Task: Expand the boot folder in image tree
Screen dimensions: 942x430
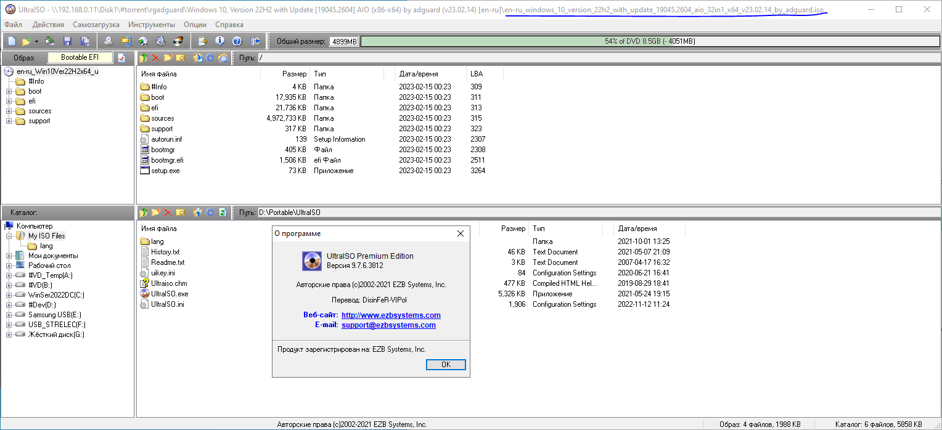Action: tap(9, 91)
